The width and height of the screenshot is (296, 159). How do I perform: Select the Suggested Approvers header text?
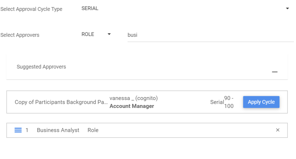pos(41,67)
